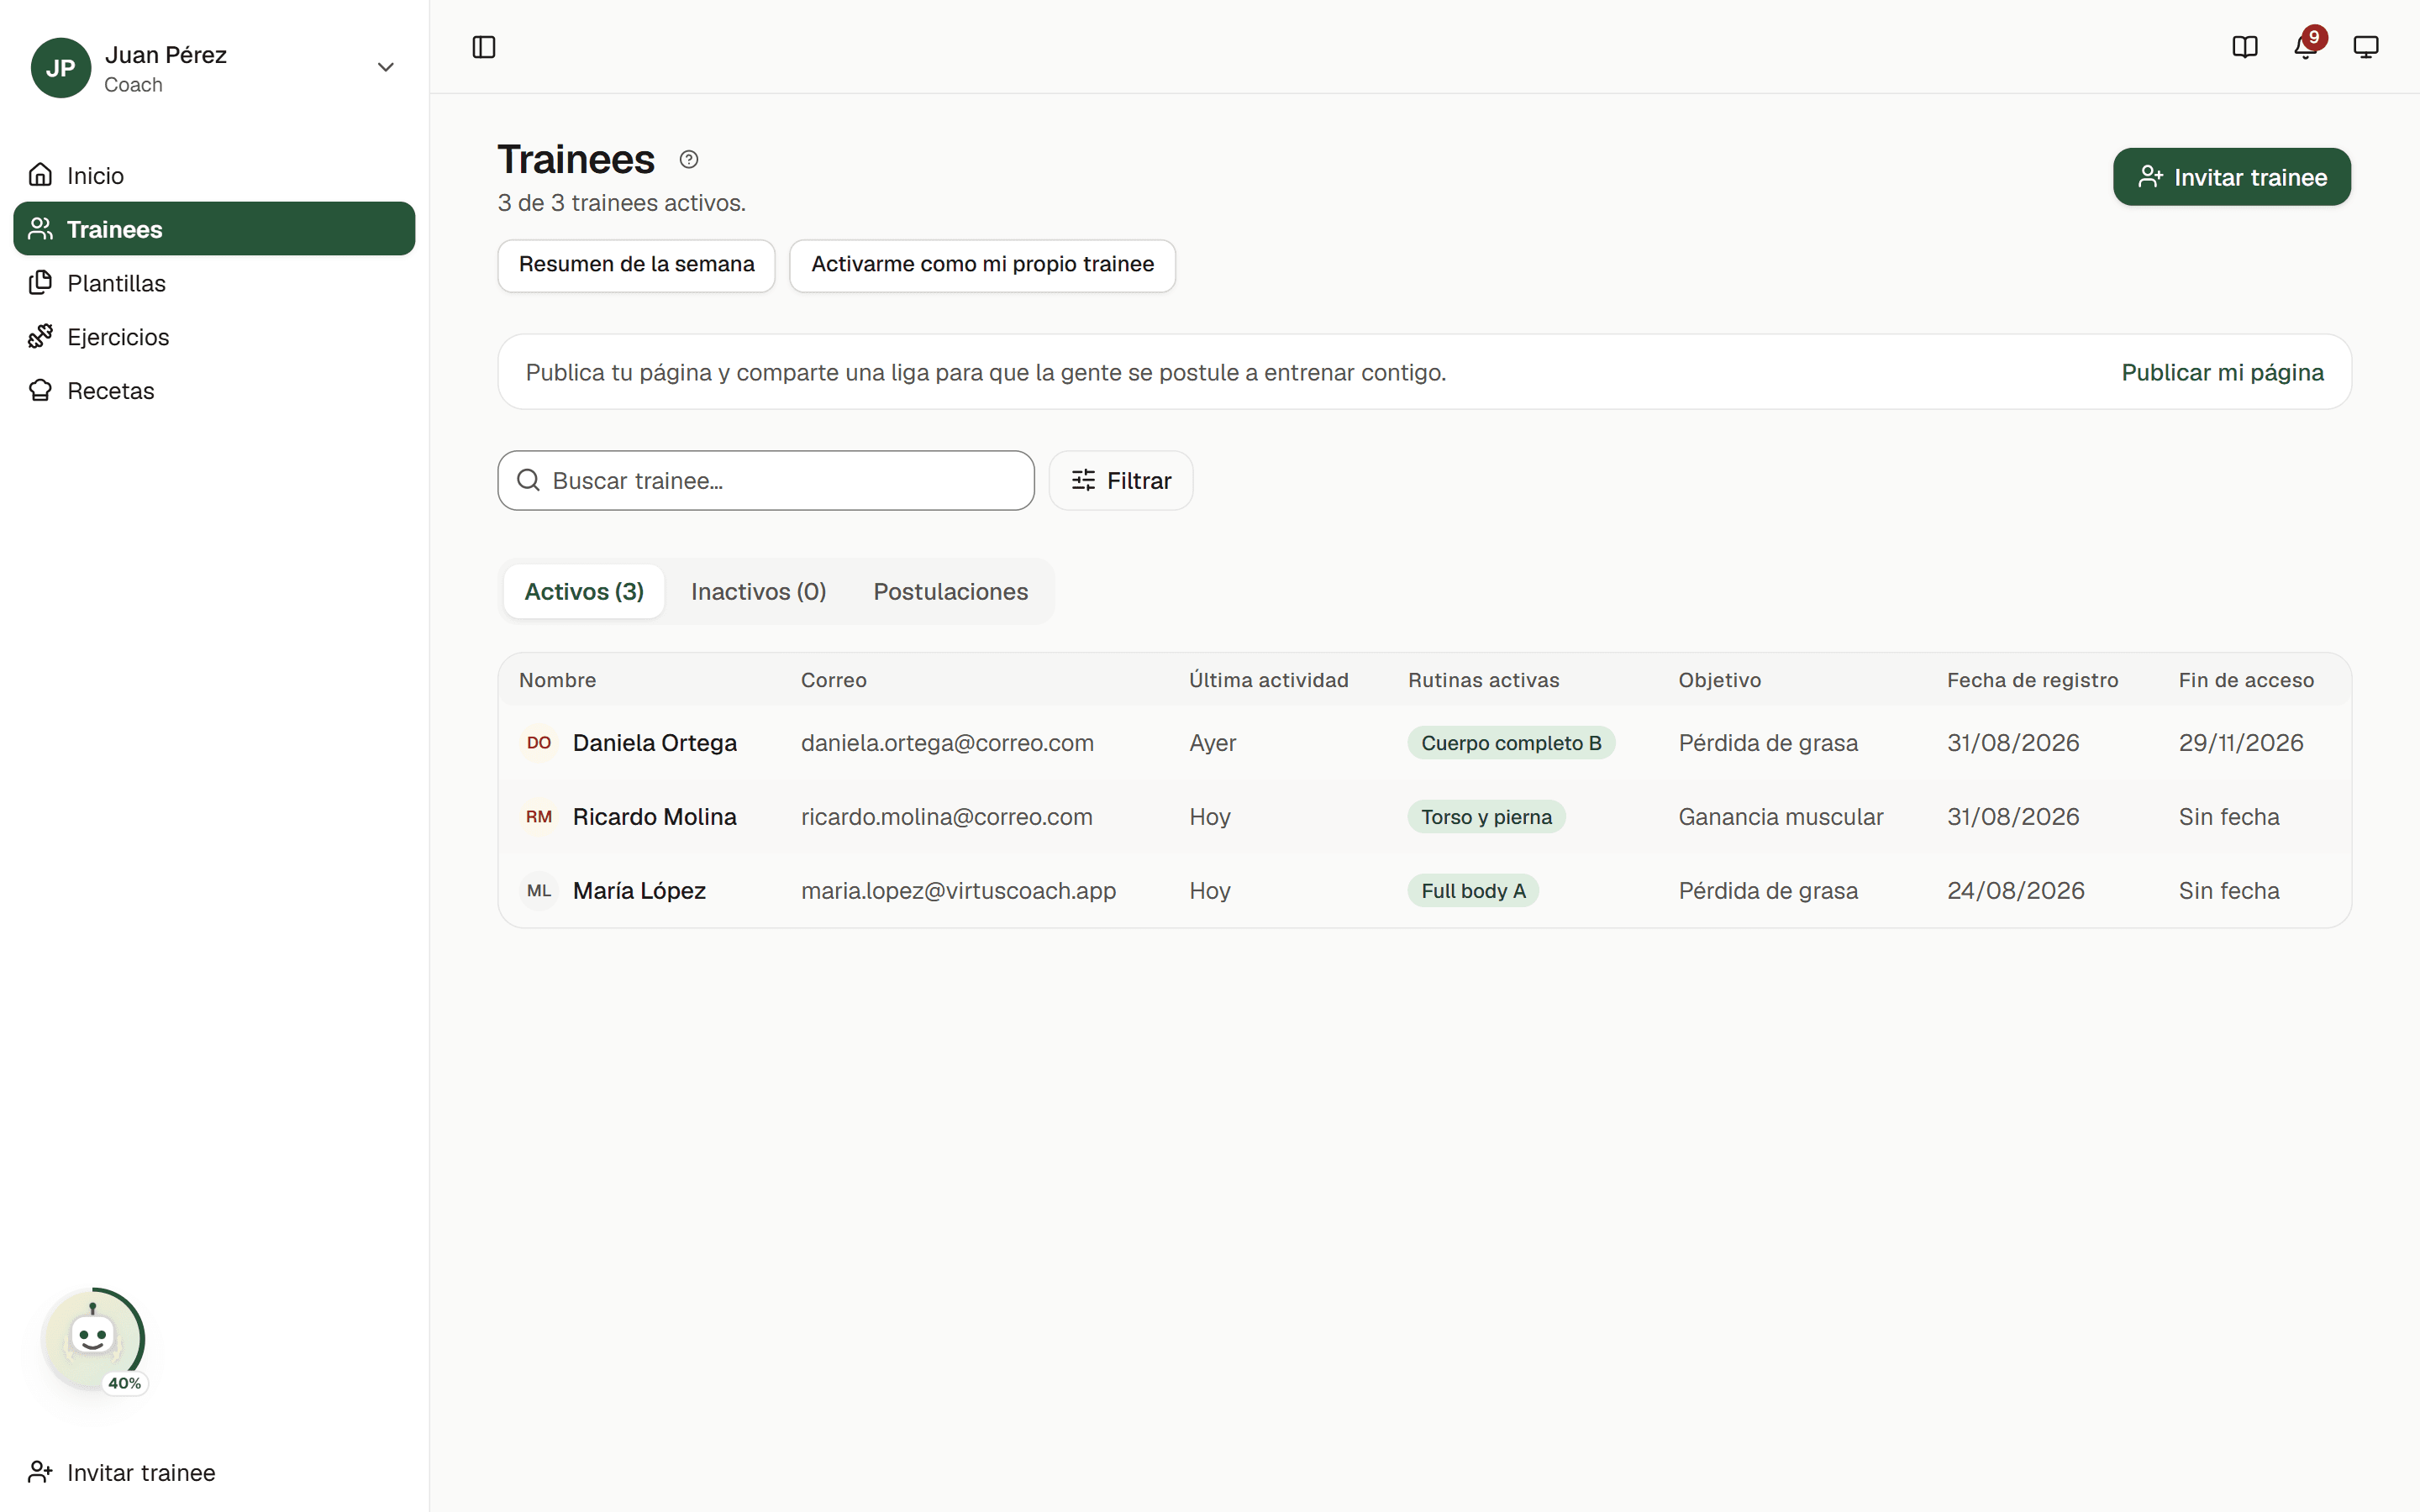Image resolution: width=2420 pixels, height=1512 pixels.
Task: Open Resumen de la semana
Action: tap(636, 265)
